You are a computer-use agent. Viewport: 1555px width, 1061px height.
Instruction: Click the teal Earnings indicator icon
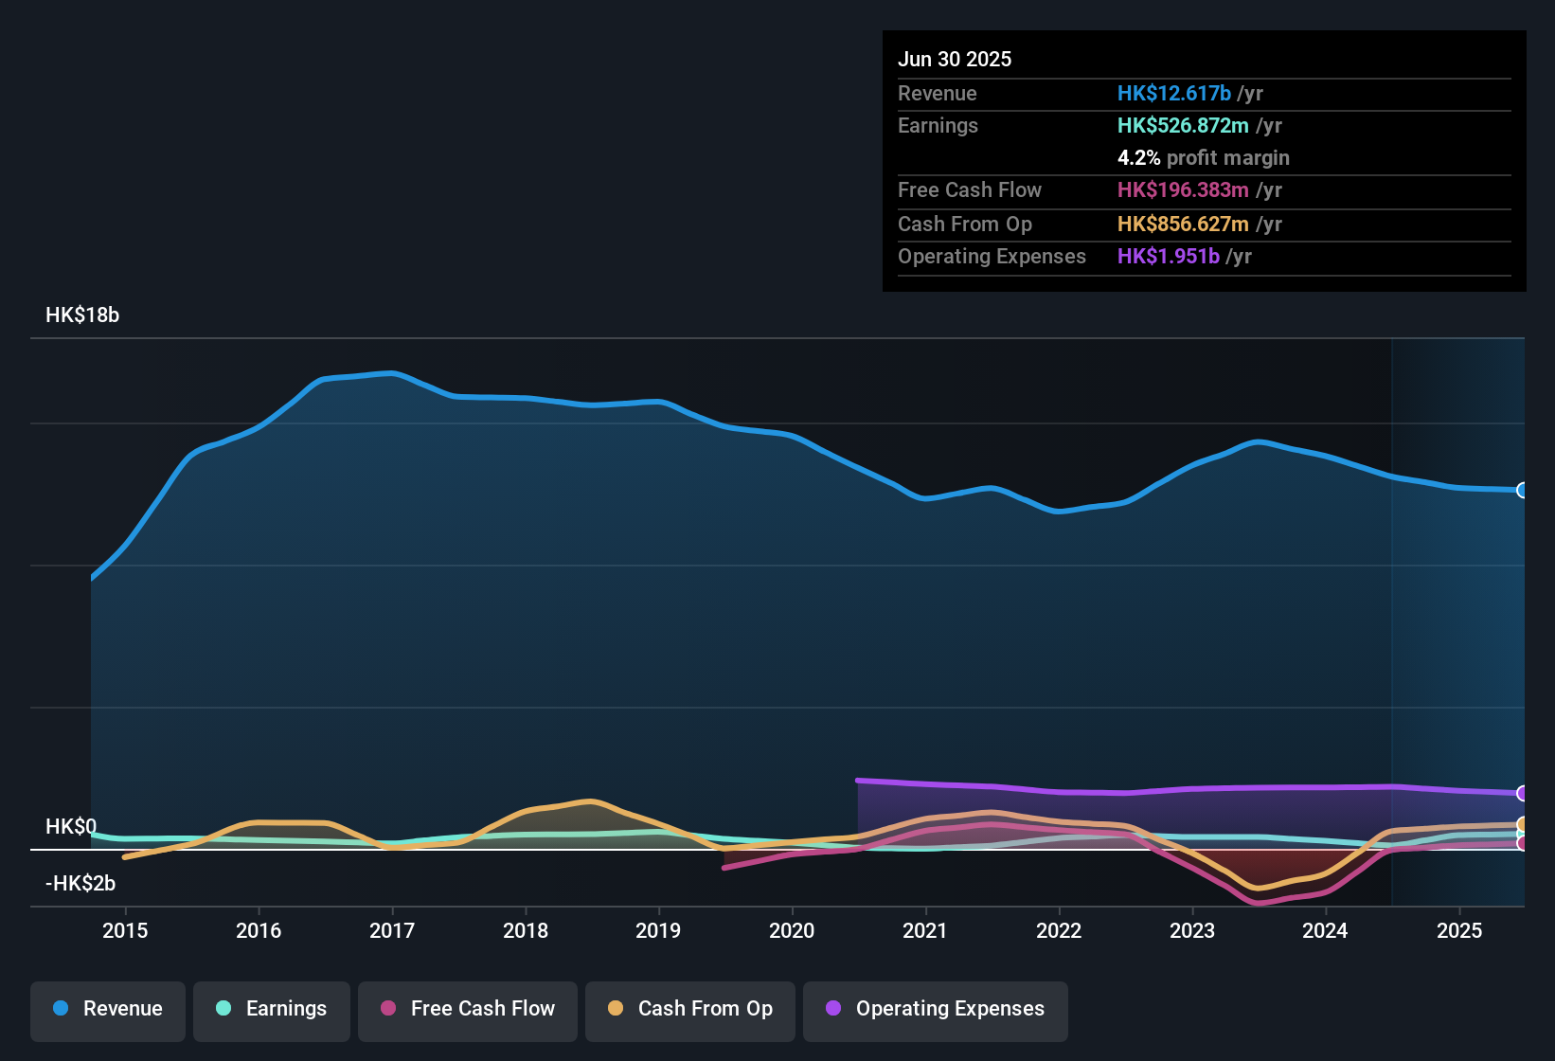223,1009
